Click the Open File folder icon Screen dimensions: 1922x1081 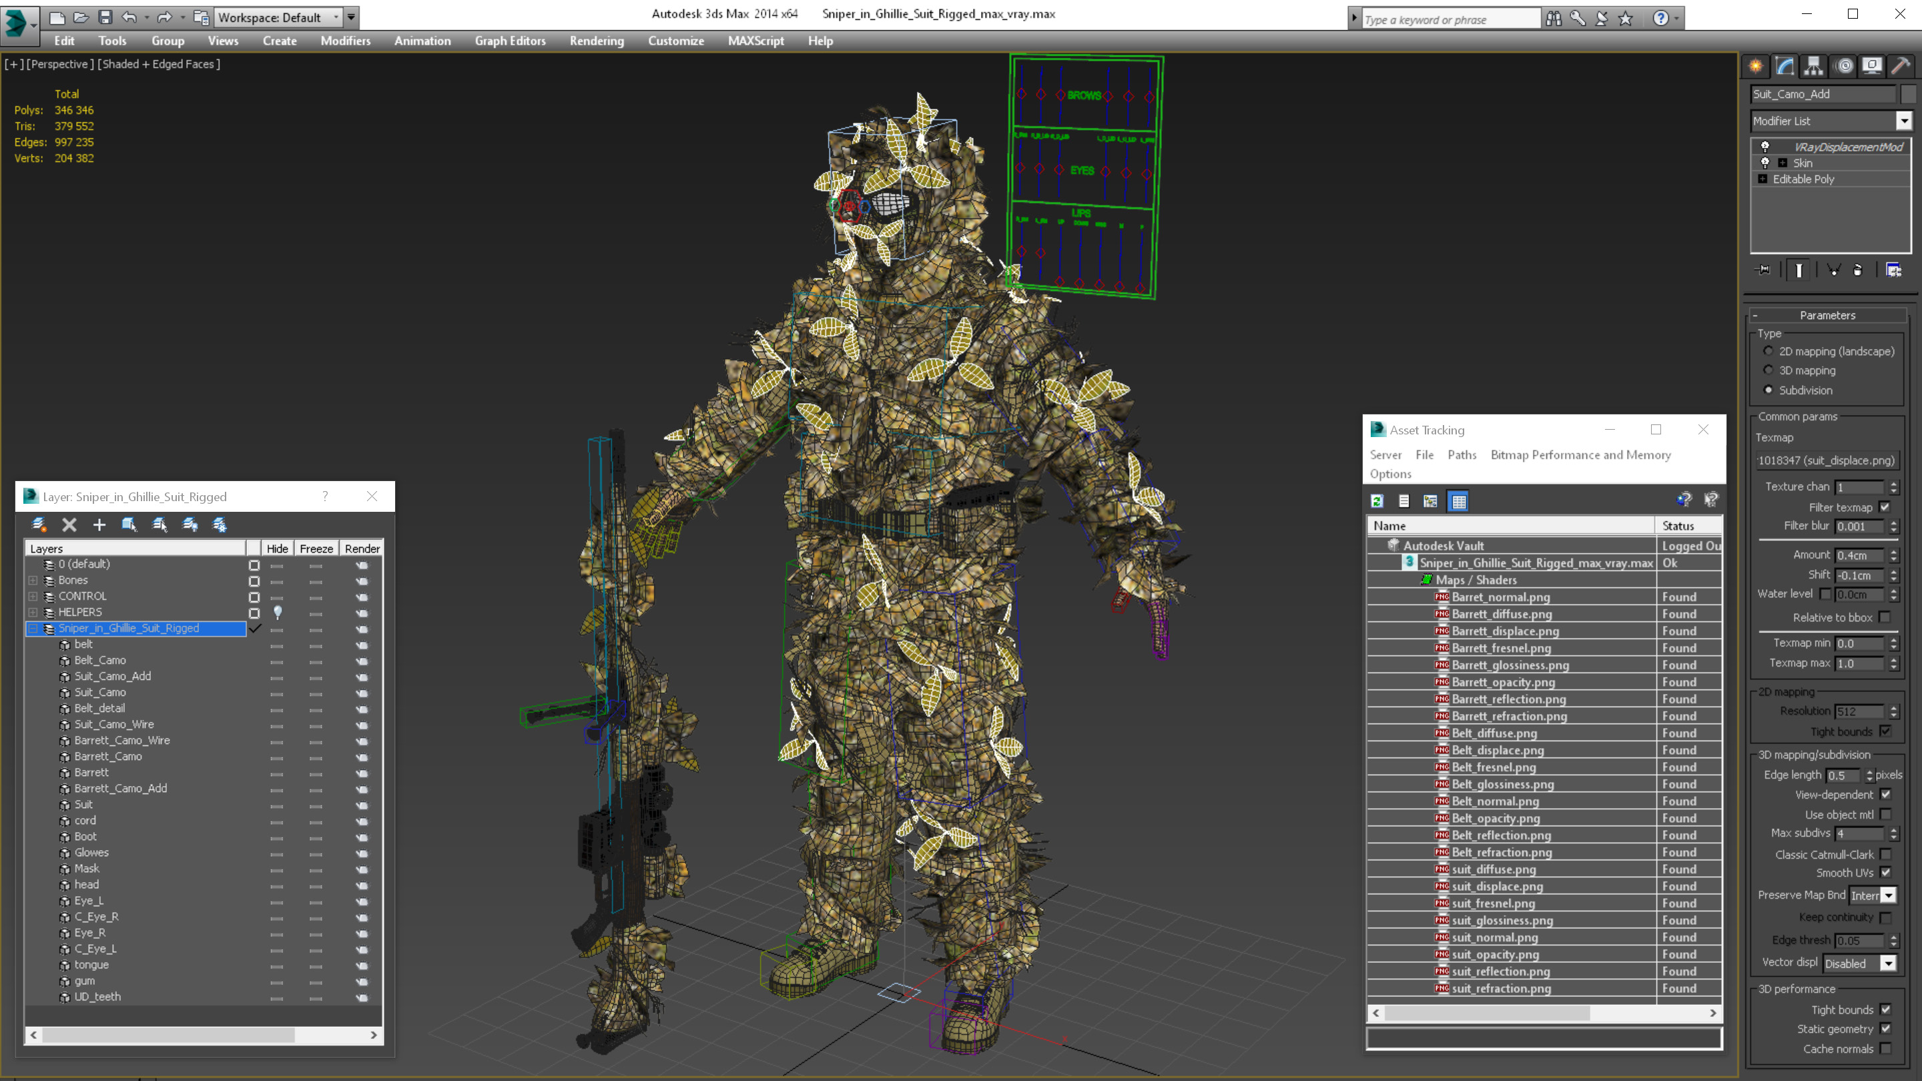pyautogui.click(x=81, y=17)
